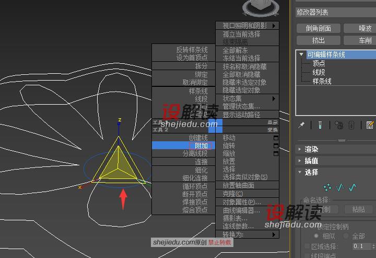Click the 区域选择 value spinner arrows

click(373, 246)
